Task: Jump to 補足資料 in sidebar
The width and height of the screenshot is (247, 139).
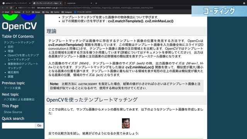Action: point(13,72)
